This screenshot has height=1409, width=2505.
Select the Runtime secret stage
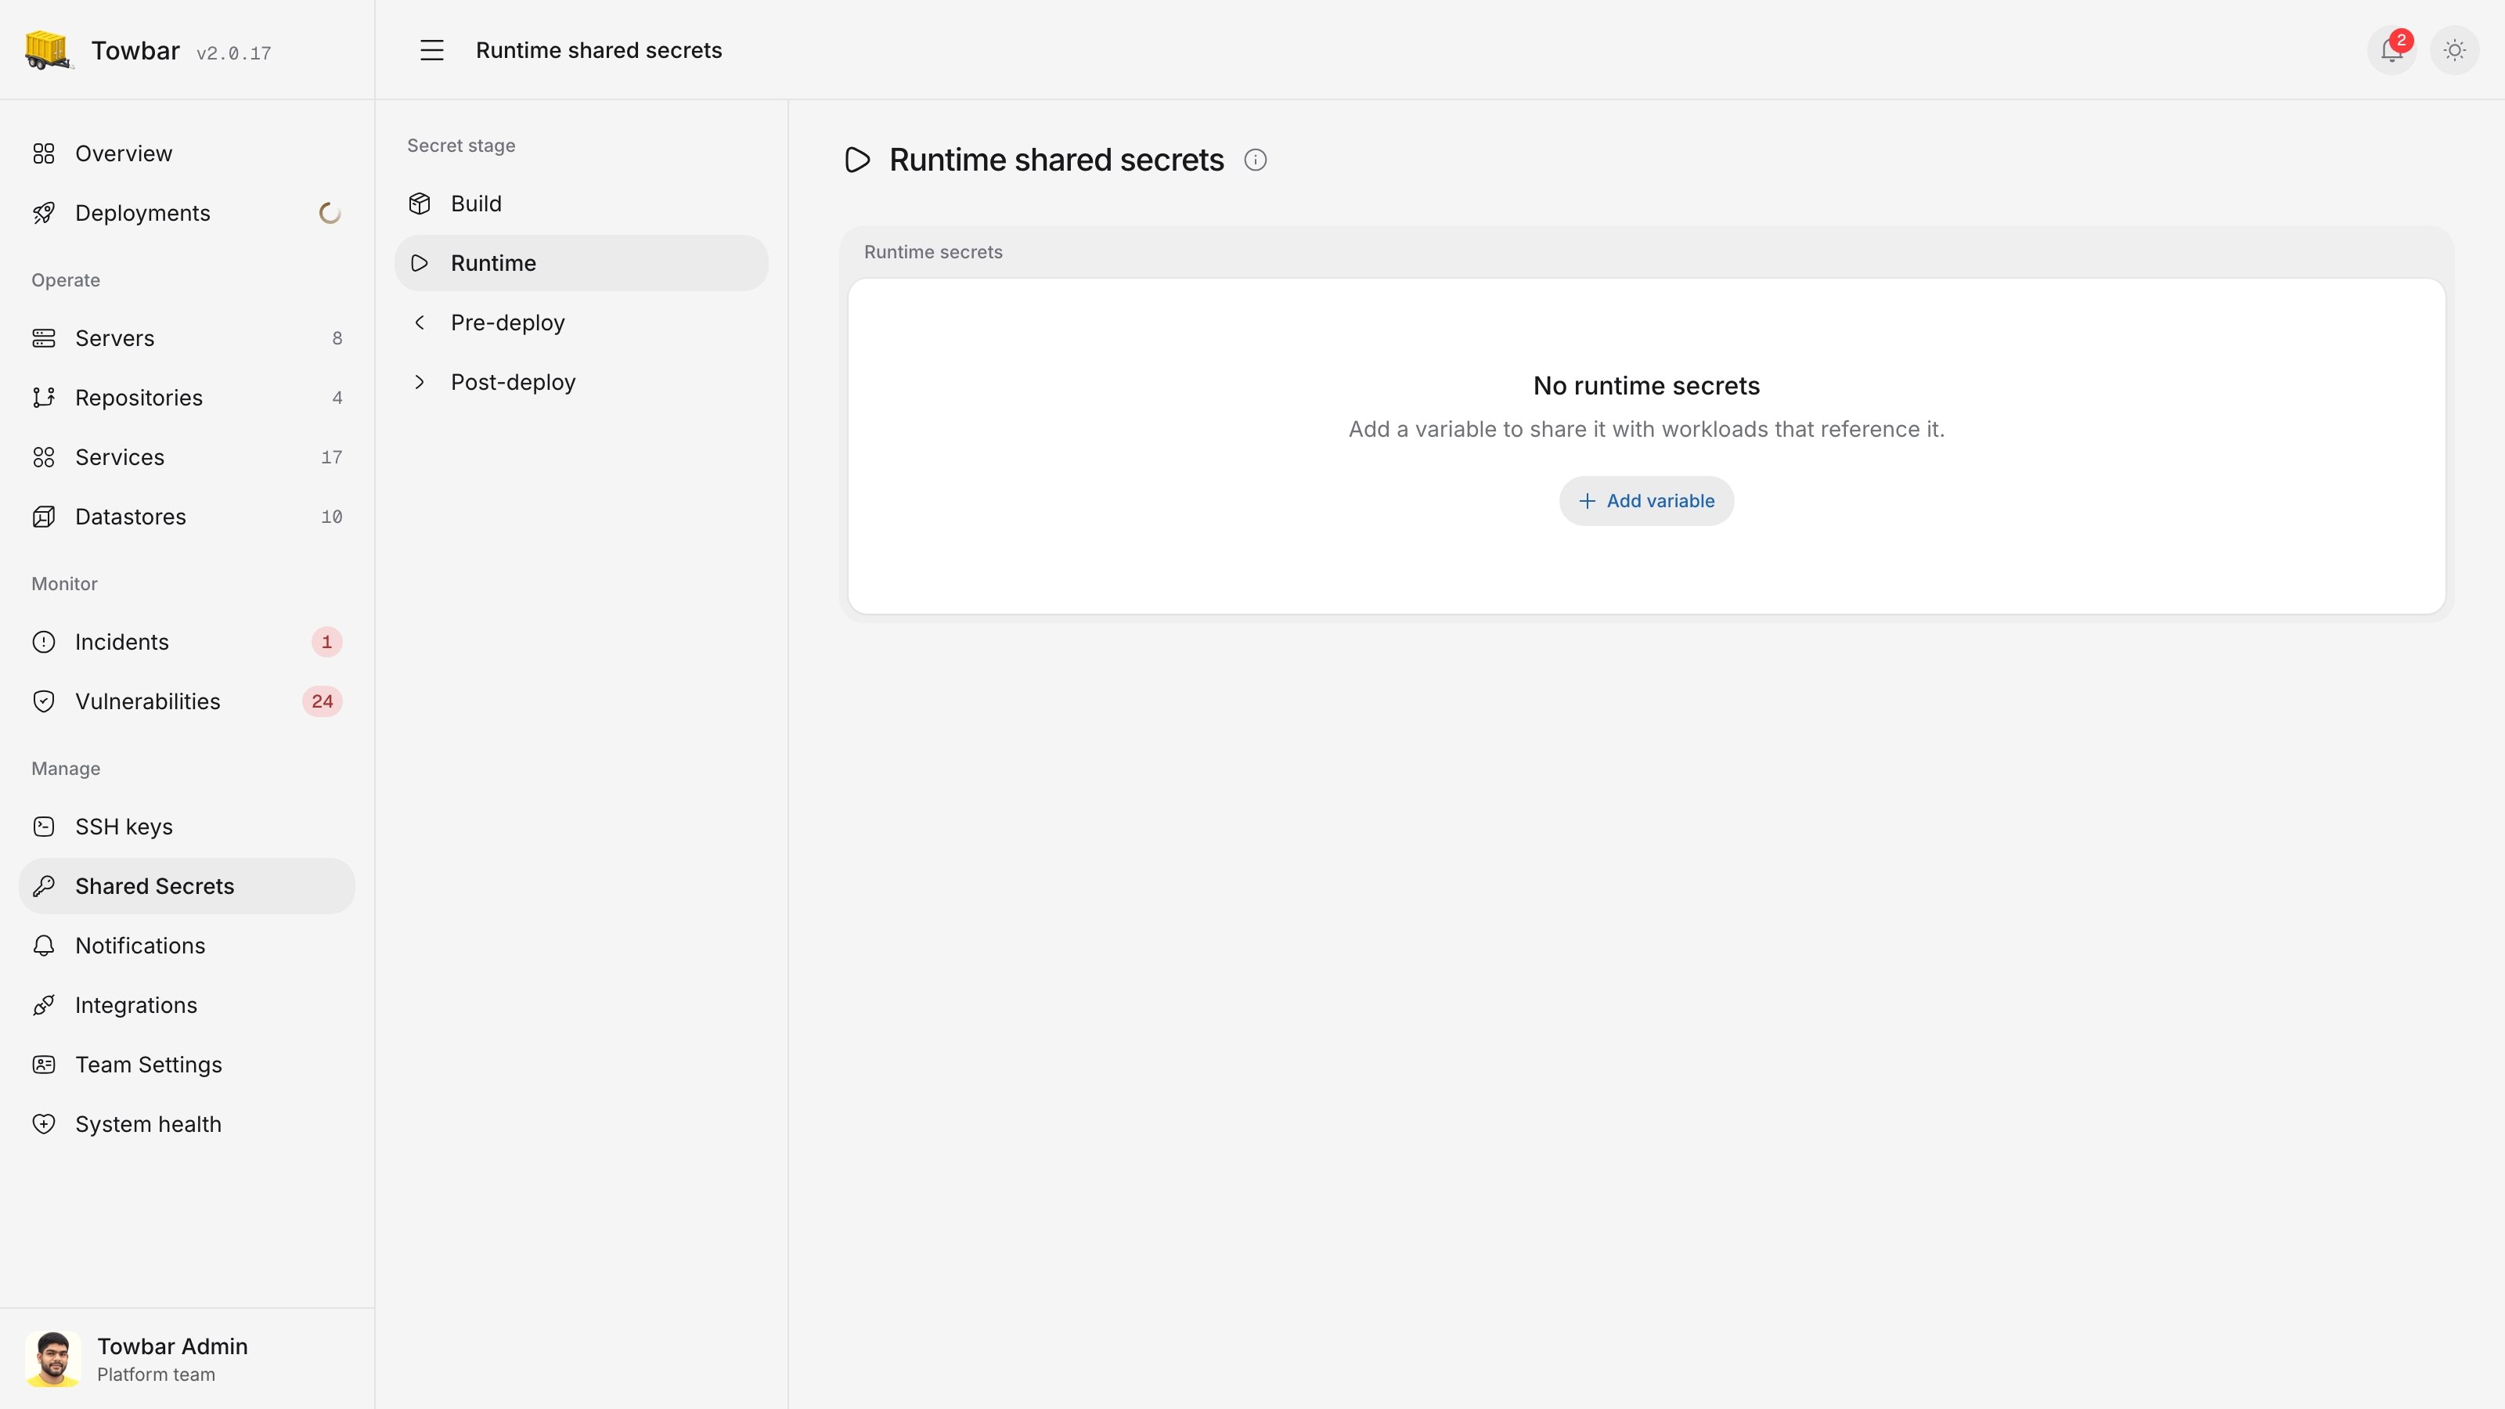[582, 262]
